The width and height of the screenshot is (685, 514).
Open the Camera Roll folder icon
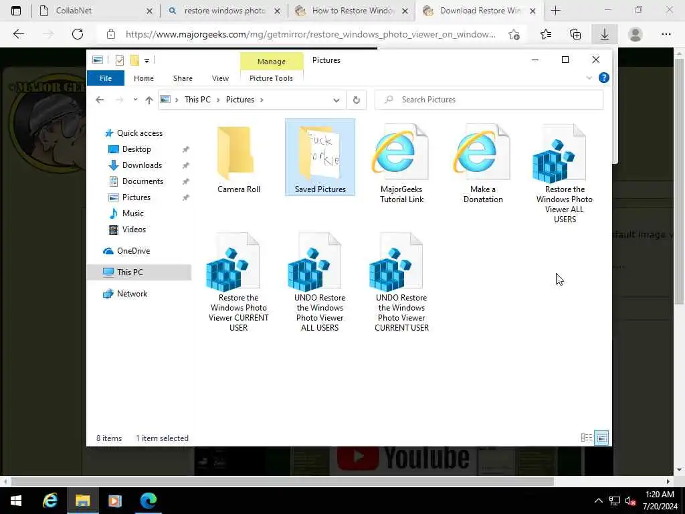(235, 153)
